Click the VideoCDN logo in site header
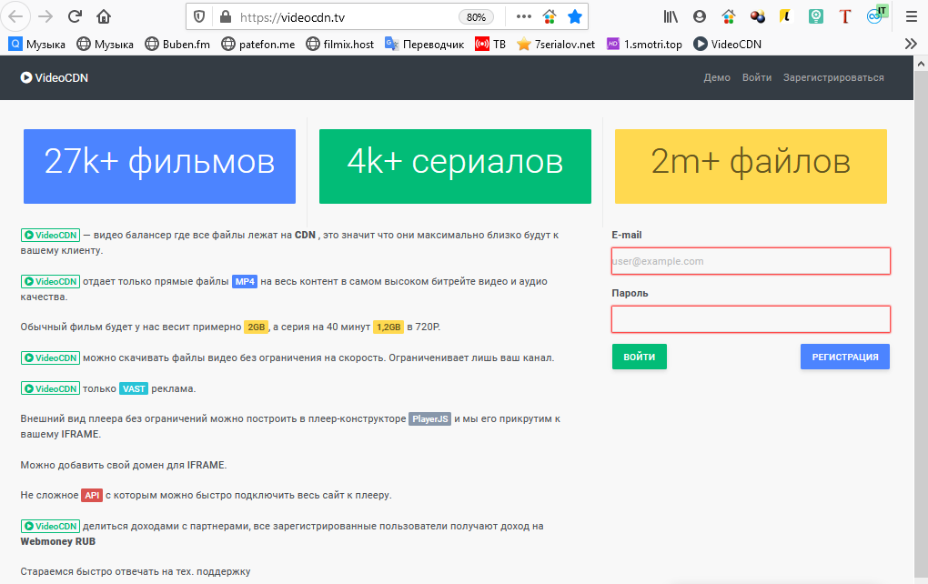 click(55, 77)
